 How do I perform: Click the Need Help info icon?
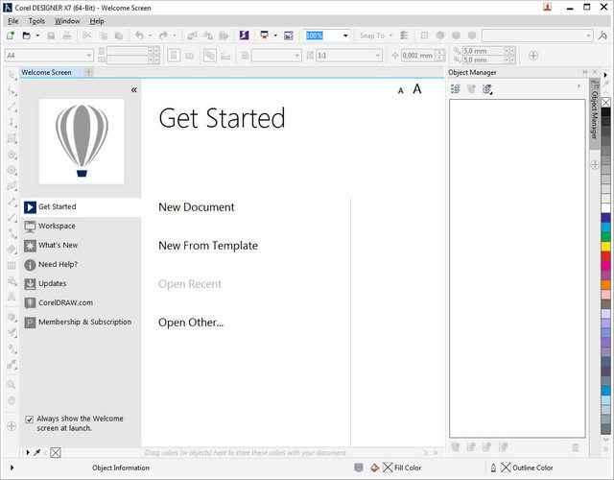pos(31,265)
